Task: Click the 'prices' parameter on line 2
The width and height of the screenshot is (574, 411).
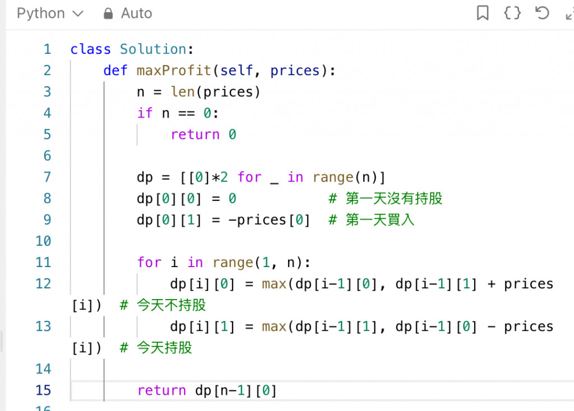Action: point(295,70)
